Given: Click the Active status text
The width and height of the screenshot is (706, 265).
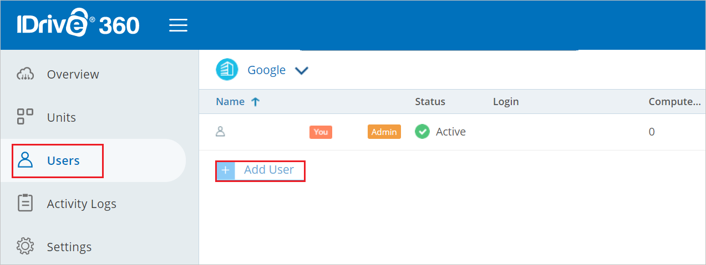Looking at the screenshot, I should pyautogui.click(x=451, y=132).
